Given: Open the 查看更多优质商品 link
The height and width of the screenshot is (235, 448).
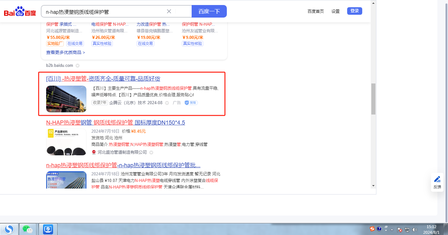Looking at the screenshot, I should pyautogui.click(x=65, y=52).
